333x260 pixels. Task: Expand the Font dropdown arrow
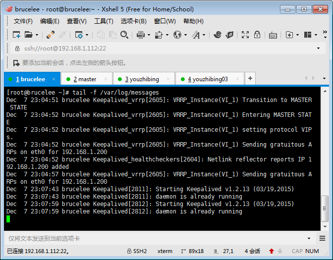[x=204, y=35]
